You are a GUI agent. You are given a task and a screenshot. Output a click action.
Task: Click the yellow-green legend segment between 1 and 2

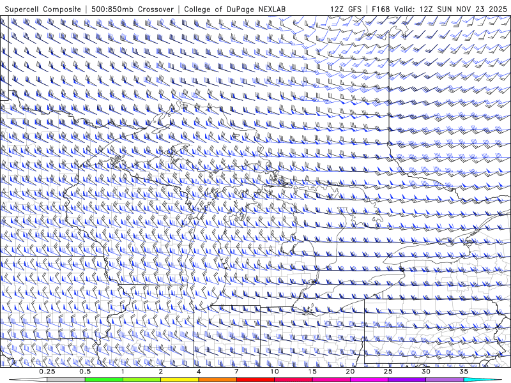click(142, 380)
